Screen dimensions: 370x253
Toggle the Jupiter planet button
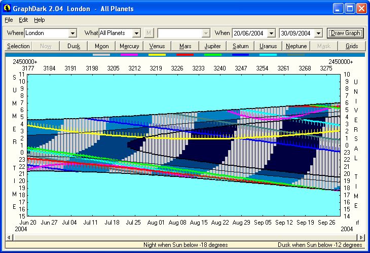tap(212, 46)
